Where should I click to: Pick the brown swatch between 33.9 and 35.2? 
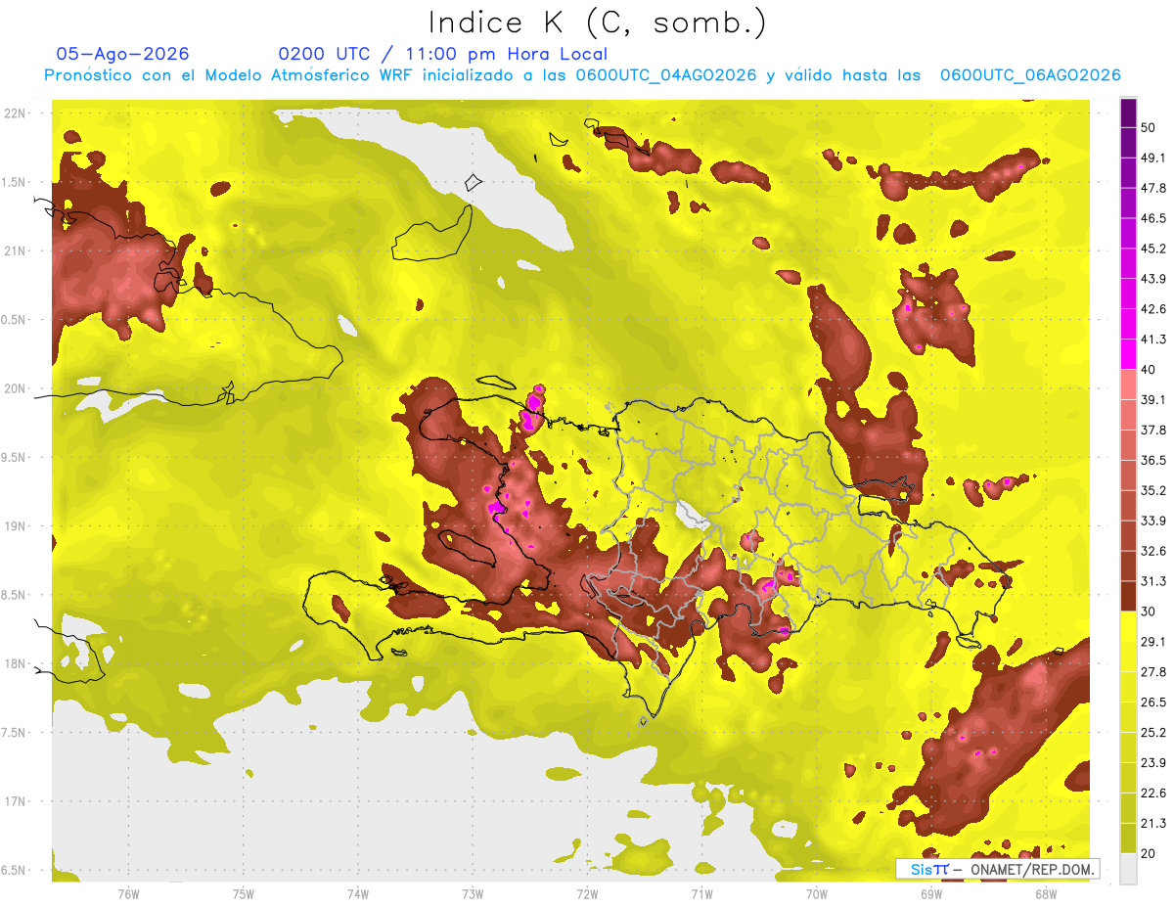point(1128,505)
